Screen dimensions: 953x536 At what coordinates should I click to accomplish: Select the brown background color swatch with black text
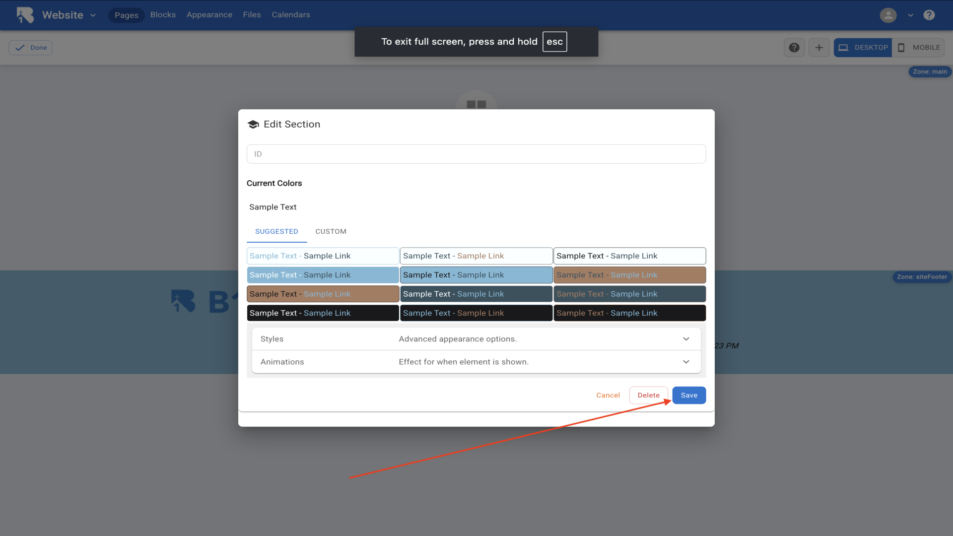(x=323, y=294)
